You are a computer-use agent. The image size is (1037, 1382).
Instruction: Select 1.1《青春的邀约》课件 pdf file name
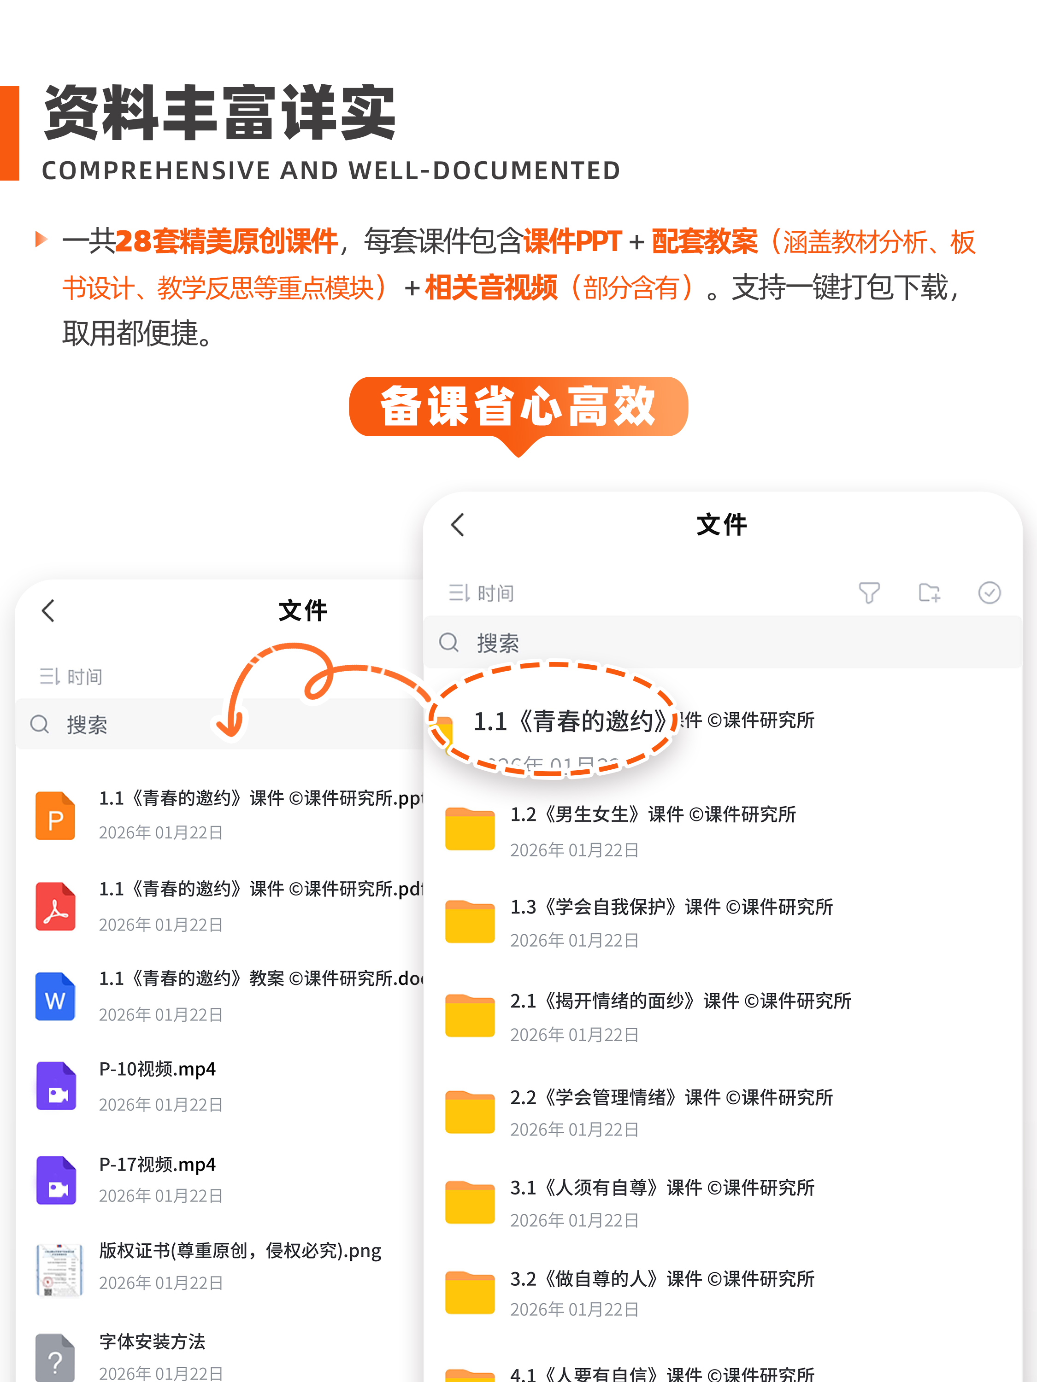261,889
